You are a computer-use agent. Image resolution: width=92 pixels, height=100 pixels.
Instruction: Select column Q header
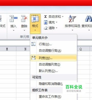pos(84,49)
